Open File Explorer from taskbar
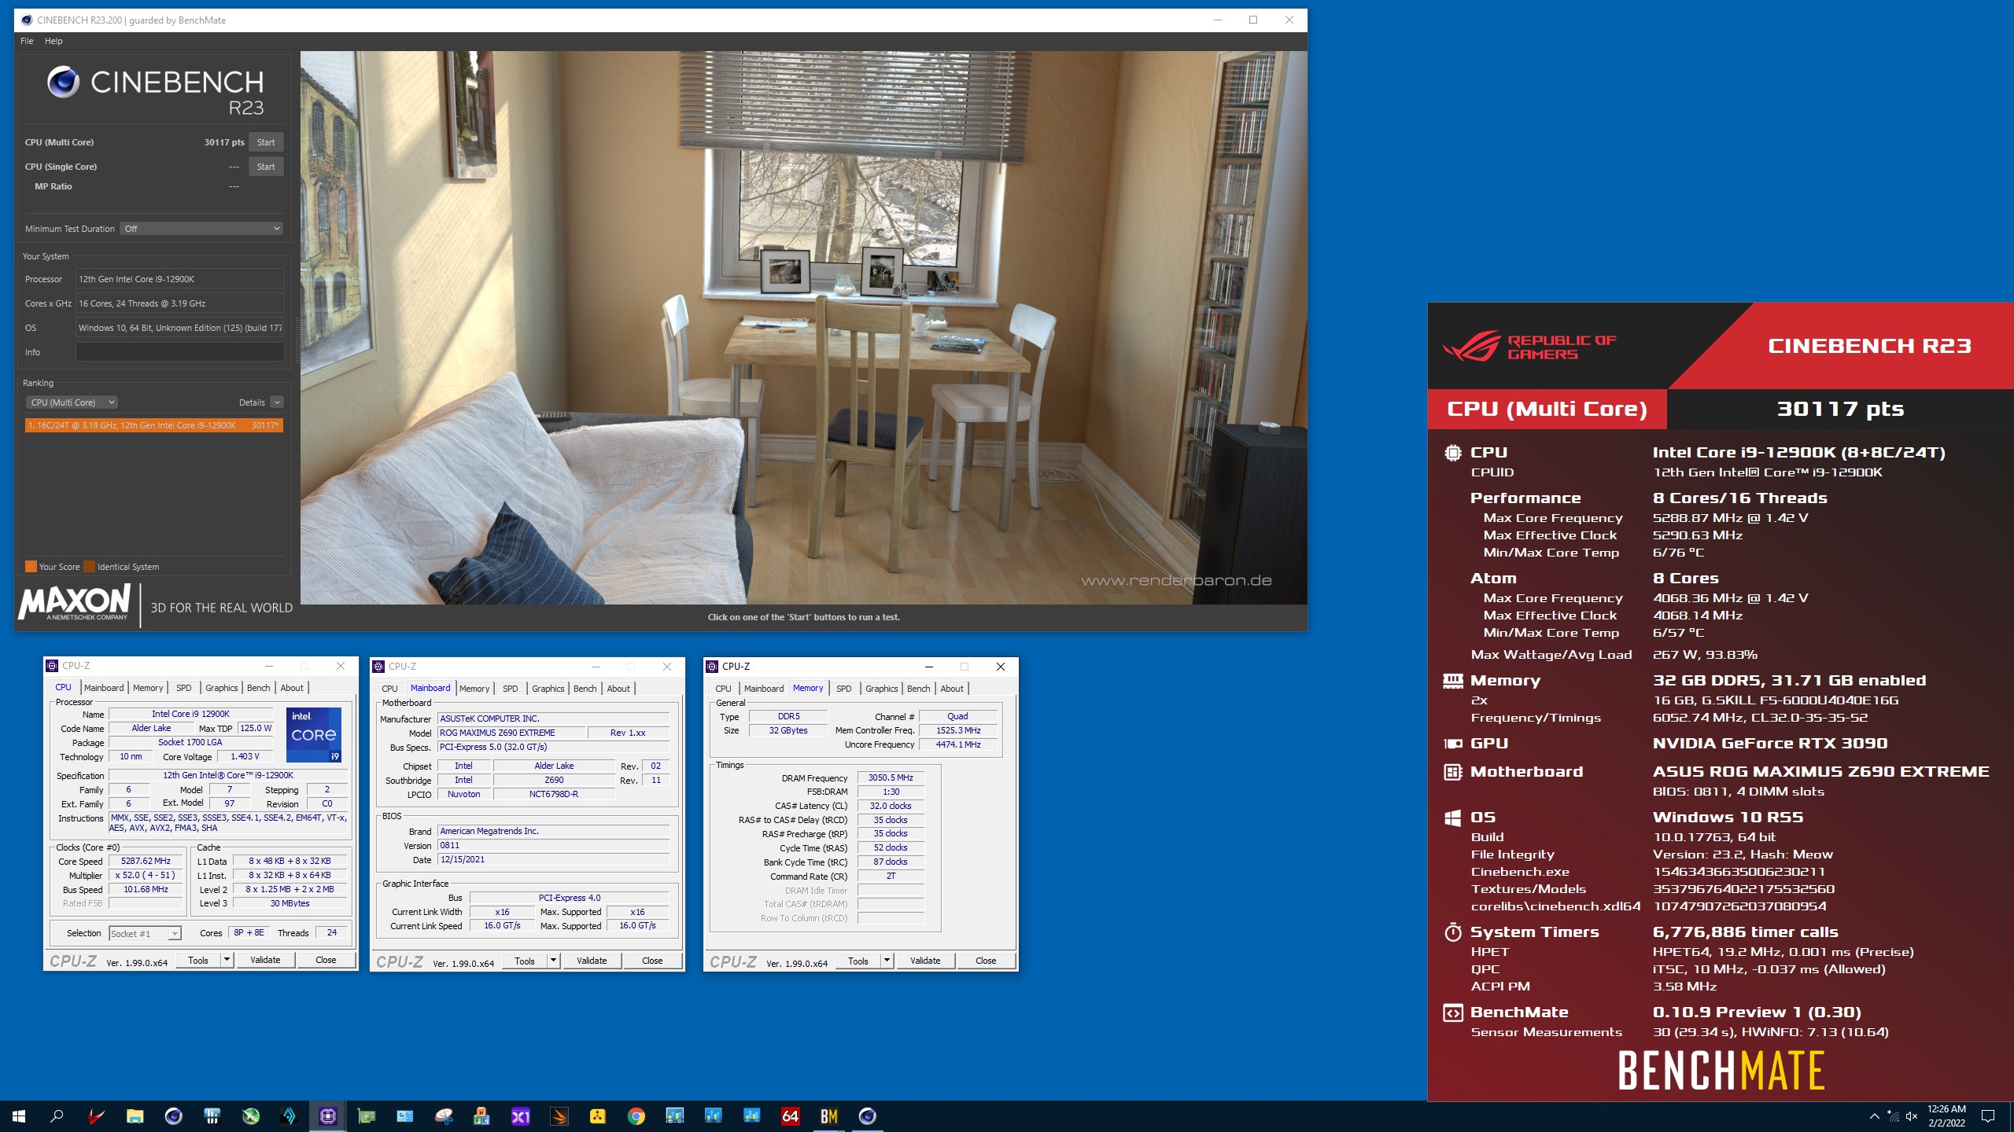 [x=135, y=1115]
